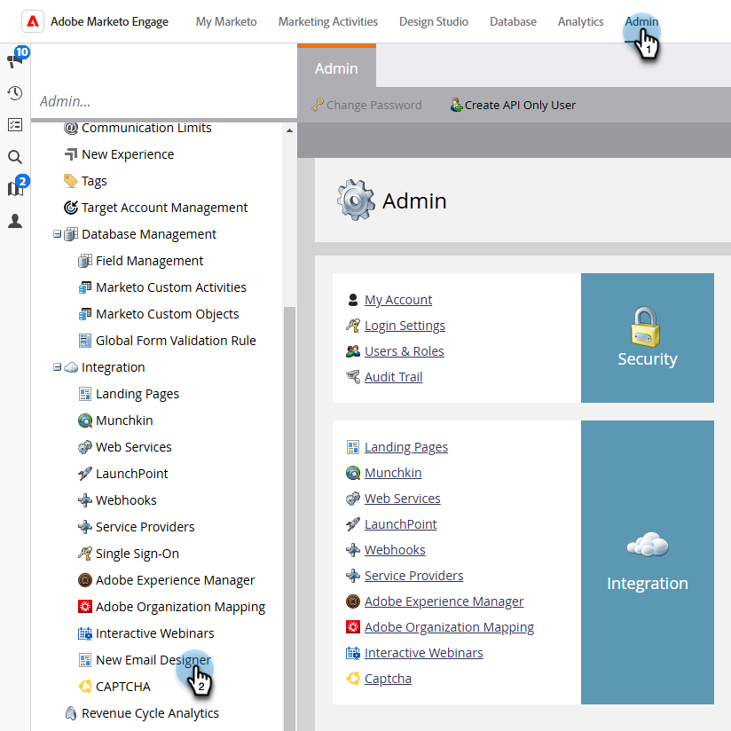Click the Single Sign-On keys icon
The image size is (731, 731).
point(85,554)
